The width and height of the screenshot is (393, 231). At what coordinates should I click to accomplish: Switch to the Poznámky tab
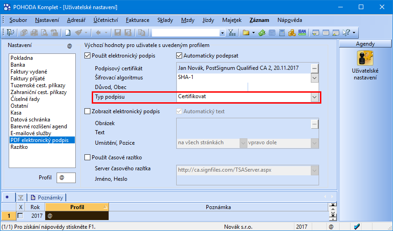pyautogui.click(x=47, y=198)
